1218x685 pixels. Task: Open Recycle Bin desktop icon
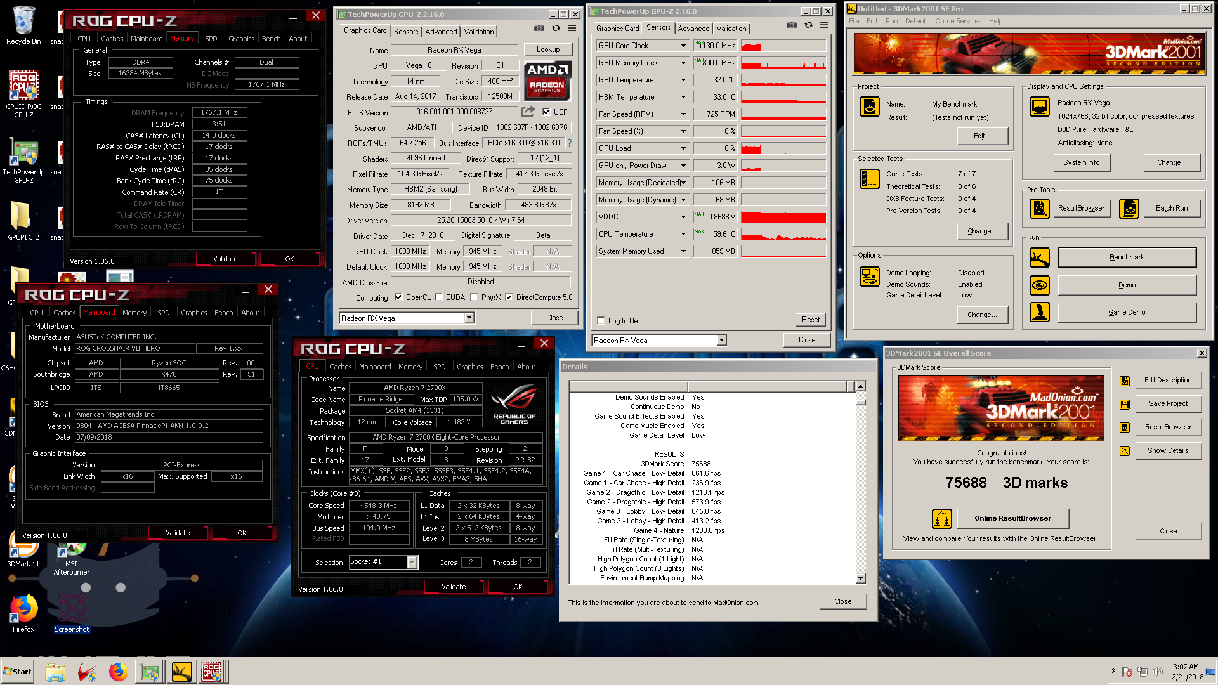point(23,26)
